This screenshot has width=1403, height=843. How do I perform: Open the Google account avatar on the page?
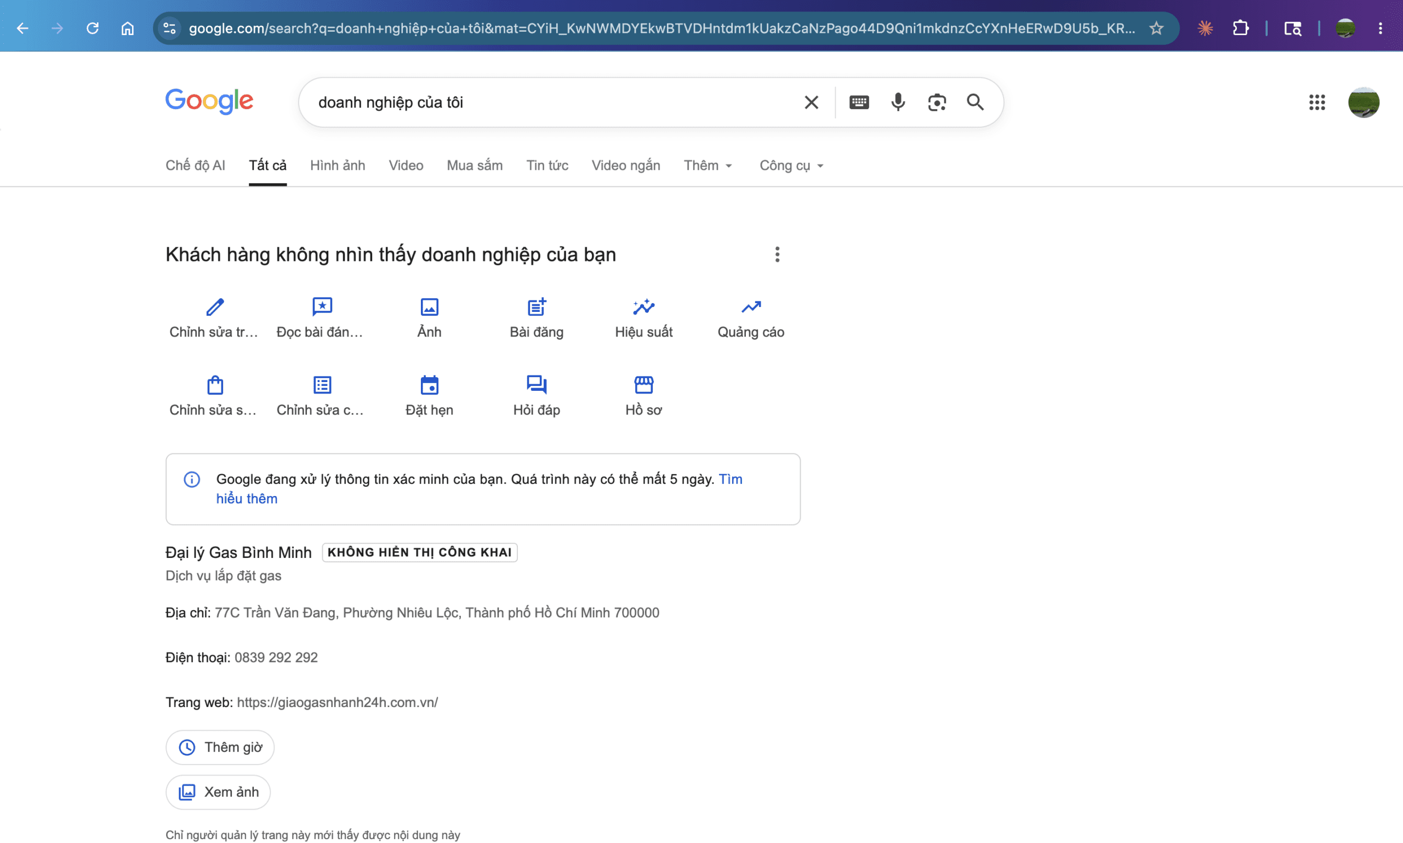click(x=1363, y=102)
